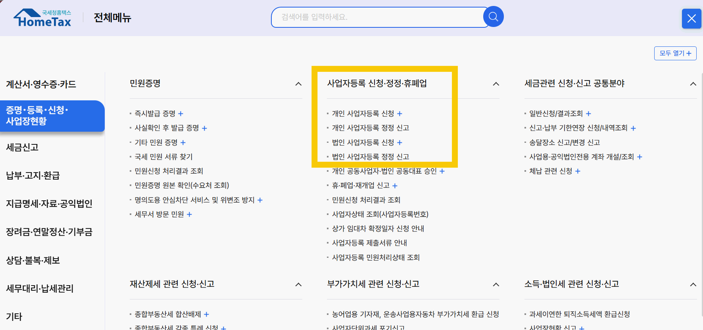The height and width of the screenshot is (330, 703).
Task: Expand plus icon beside 세무서 방문 민원
Action: click(189, 215)
